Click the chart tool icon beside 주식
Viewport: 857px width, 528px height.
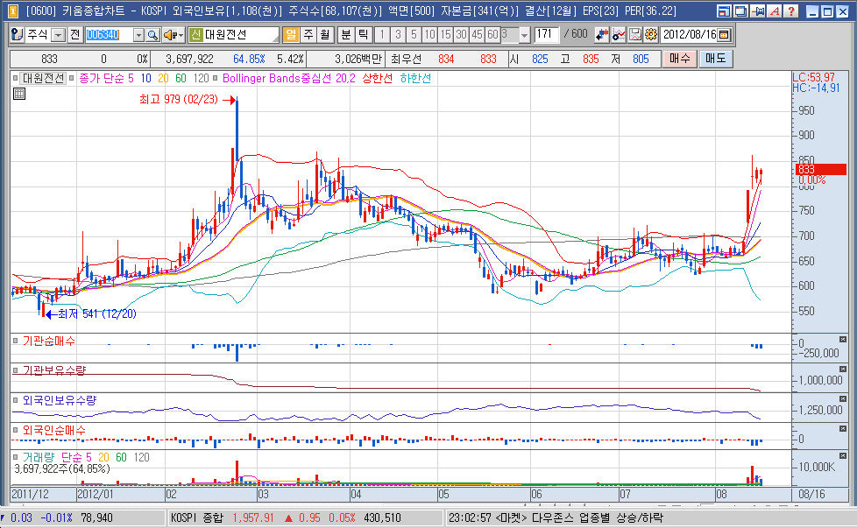pos(17,35)
